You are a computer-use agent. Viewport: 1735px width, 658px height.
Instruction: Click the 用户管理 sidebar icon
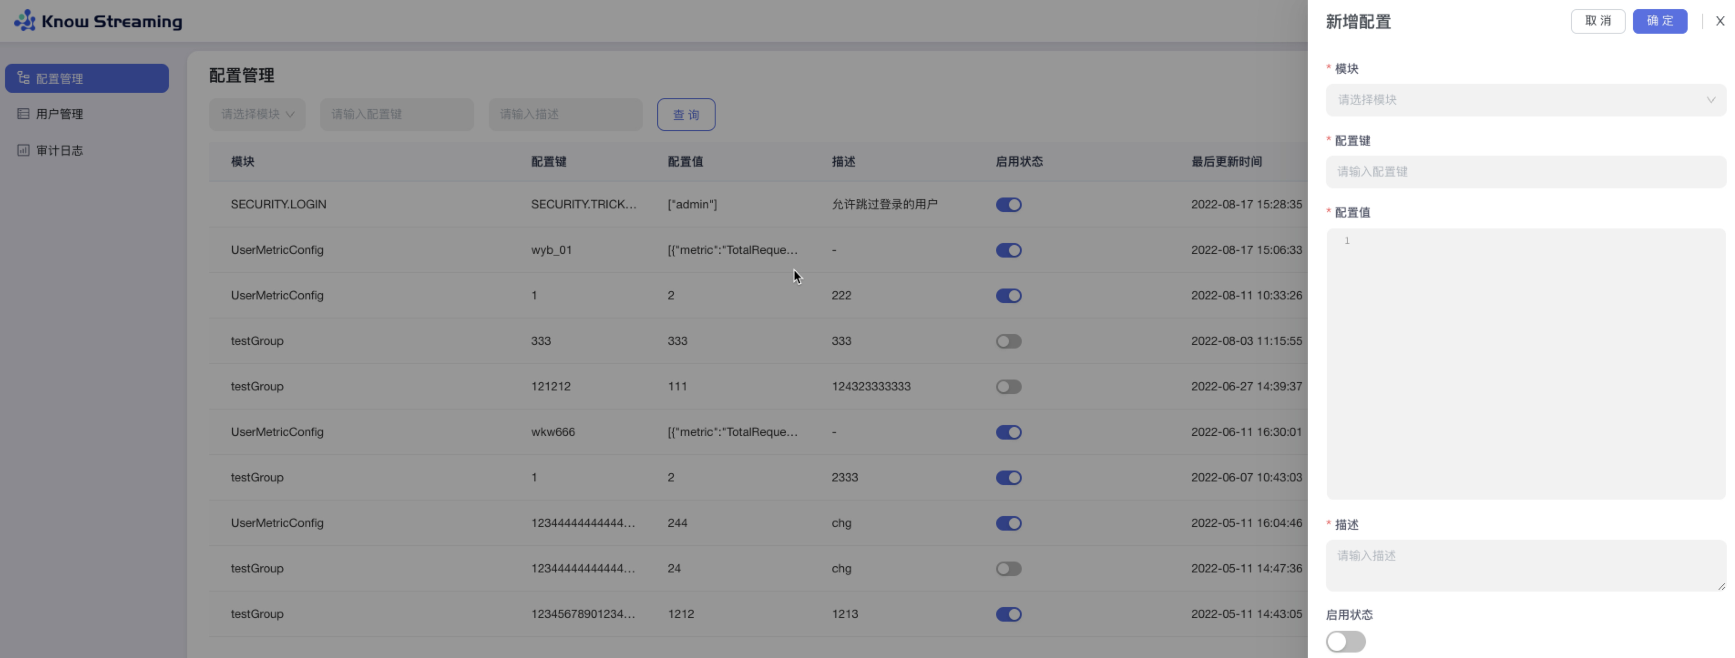pos(24,114)
